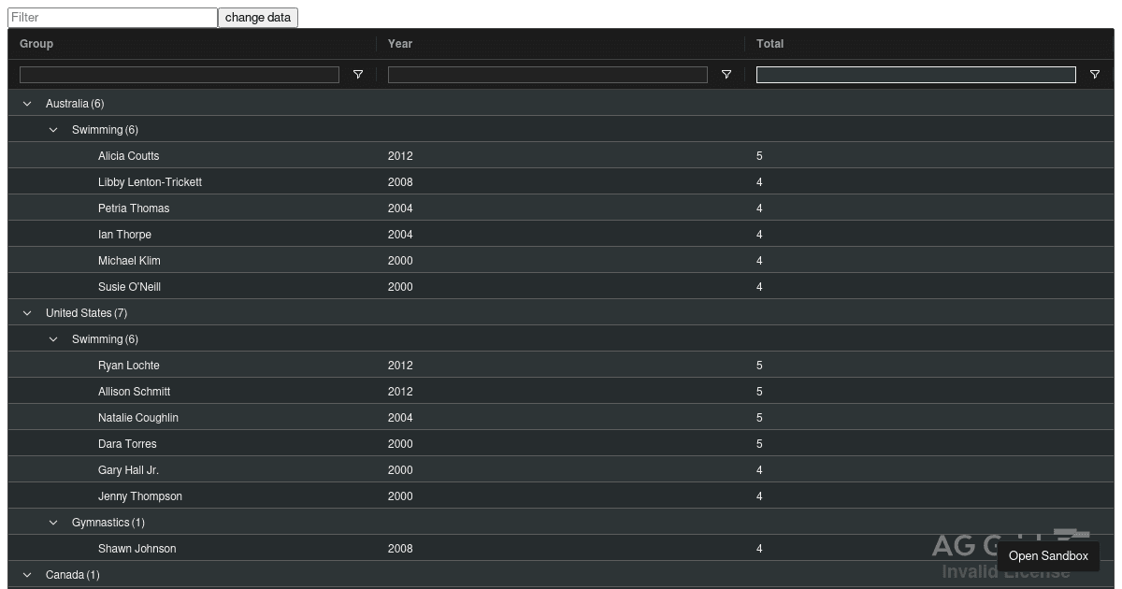This screenshot has height=589, width=1122.
Task: Open the Total column filter menu
Action: pyautogui.click(x=1094, y=75)
